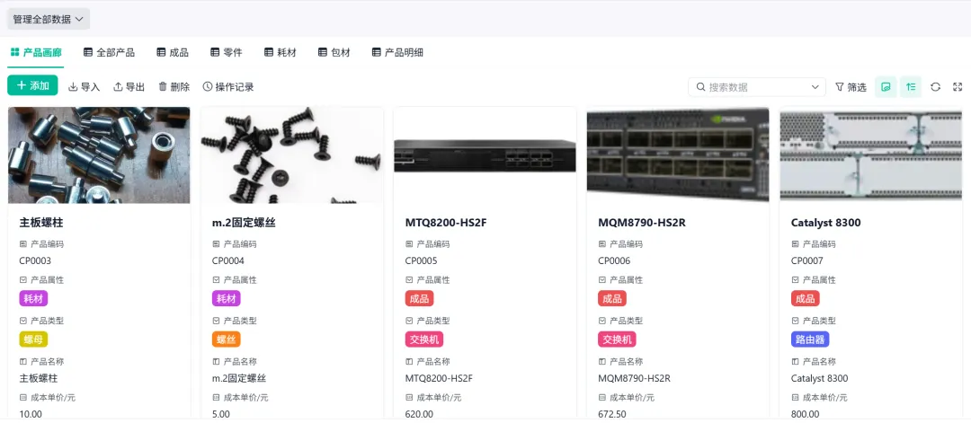Switch to the 全部产品 tab

point(109,53)
